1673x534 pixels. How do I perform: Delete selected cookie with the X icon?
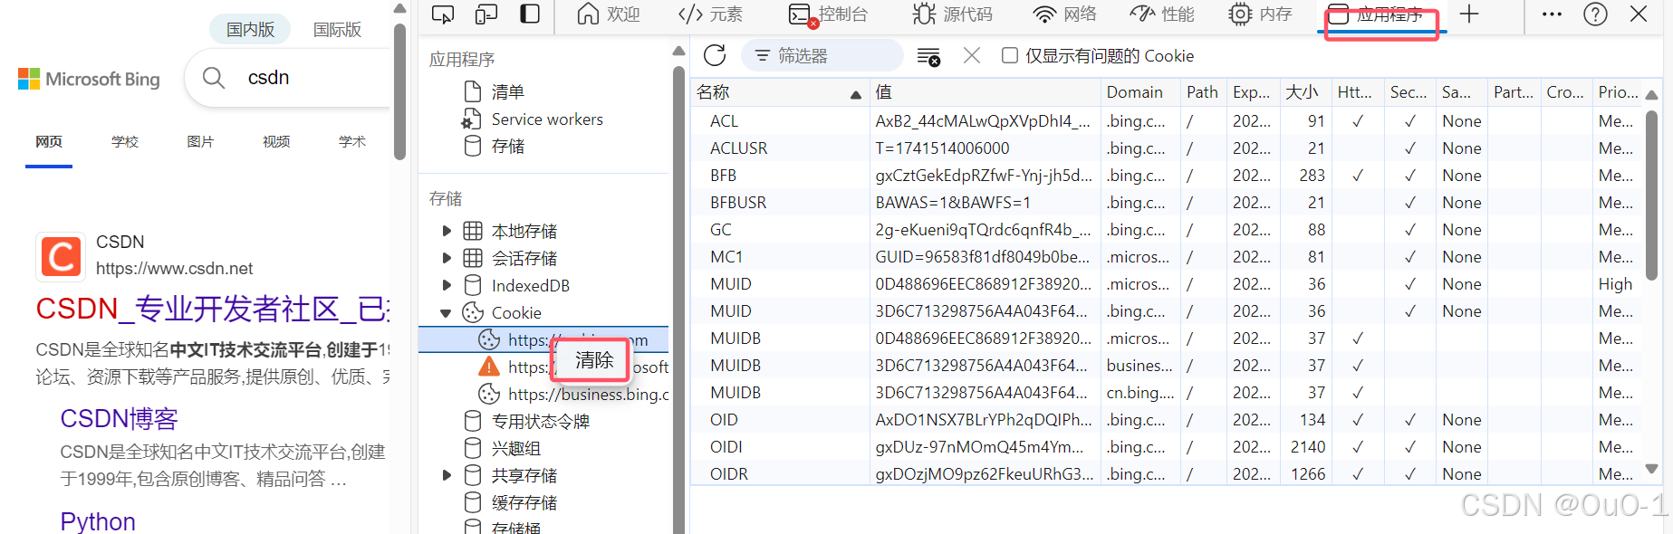click(972, 56)
